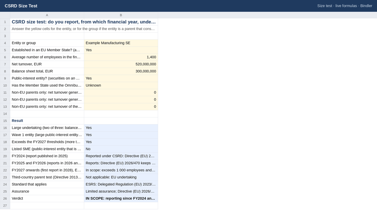This screenshot has width=377, height=212.
Task: Select the 'Assurance' label cell
Action: click(47, 191)
